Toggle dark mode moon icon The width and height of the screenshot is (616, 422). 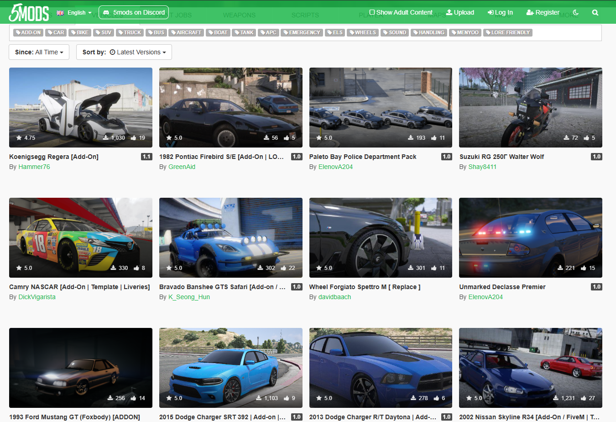pyautogui.click(x=576, y=13)
